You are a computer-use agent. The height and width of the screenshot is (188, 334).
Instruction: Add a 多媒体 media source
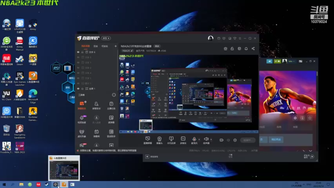[183, 140]
